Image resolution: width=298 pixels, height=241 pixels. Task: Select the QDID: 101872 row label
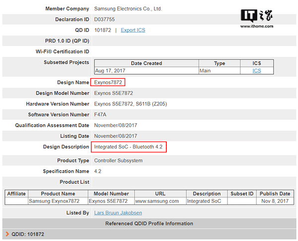click(28, 234)
